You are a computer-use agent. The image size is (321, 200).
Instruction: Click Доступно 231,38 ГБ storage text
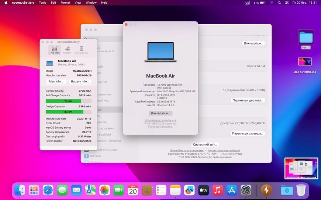coord(242,123)
